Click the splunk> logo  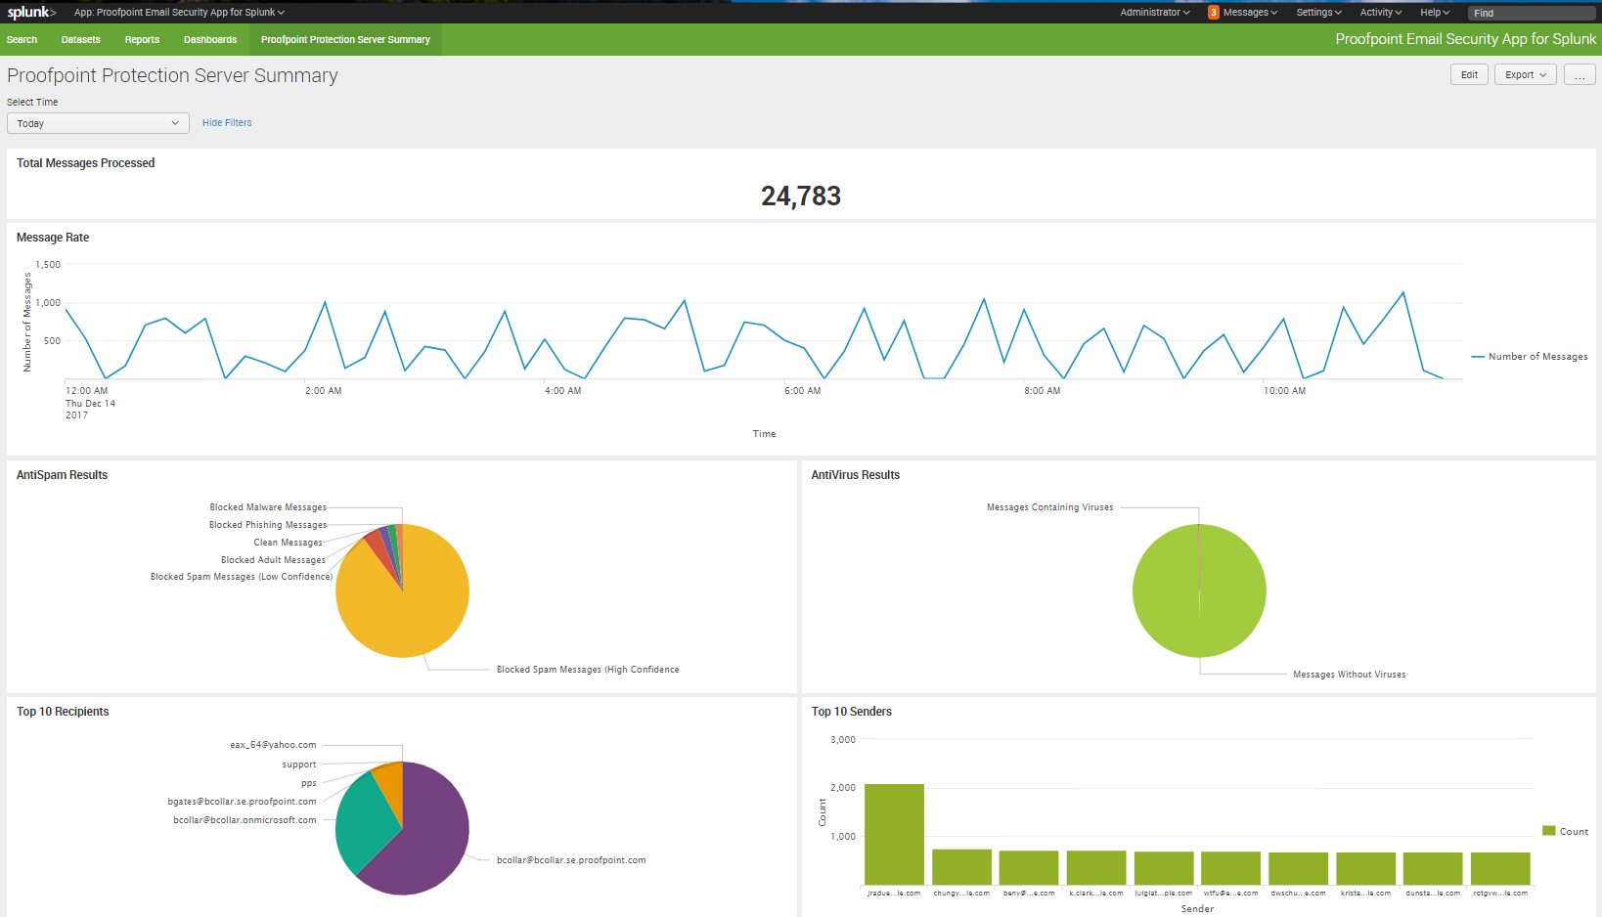[31, 12]
